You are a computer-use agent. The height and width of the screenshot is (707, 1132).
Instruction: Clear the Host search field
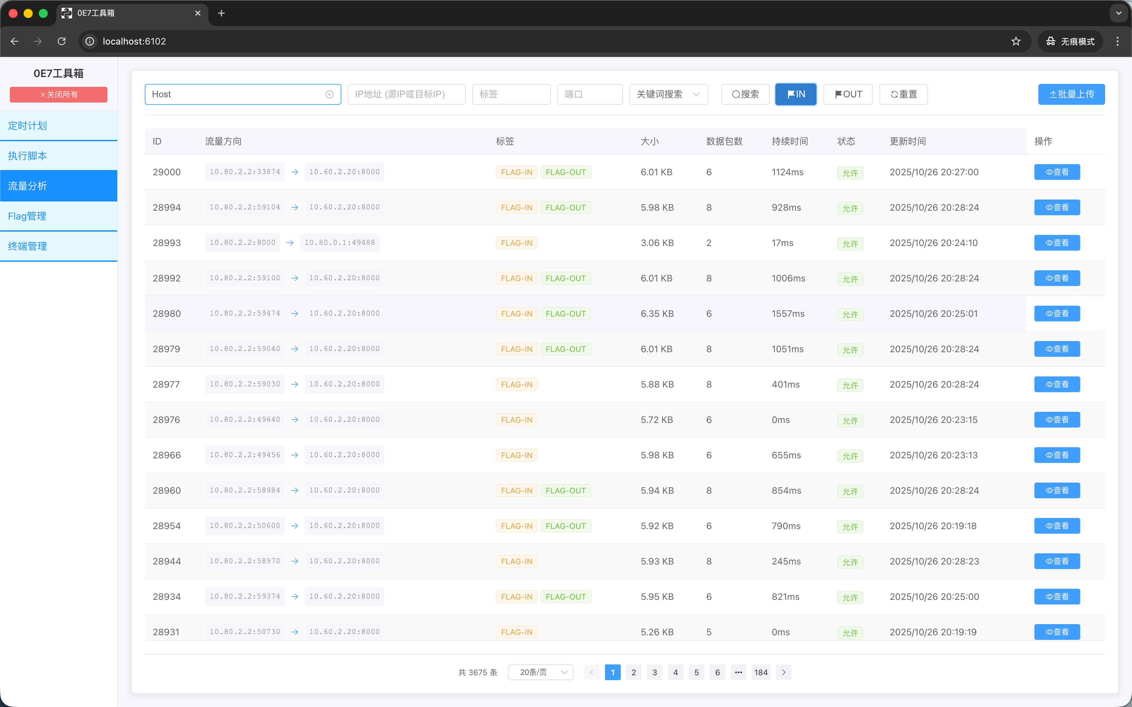(x=330, y=94)
